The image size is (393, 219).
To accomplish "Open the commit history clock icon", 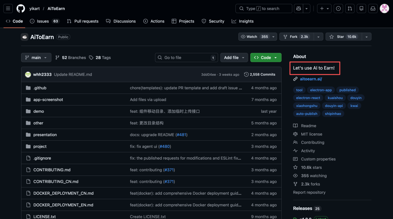I will pos(246,74).
